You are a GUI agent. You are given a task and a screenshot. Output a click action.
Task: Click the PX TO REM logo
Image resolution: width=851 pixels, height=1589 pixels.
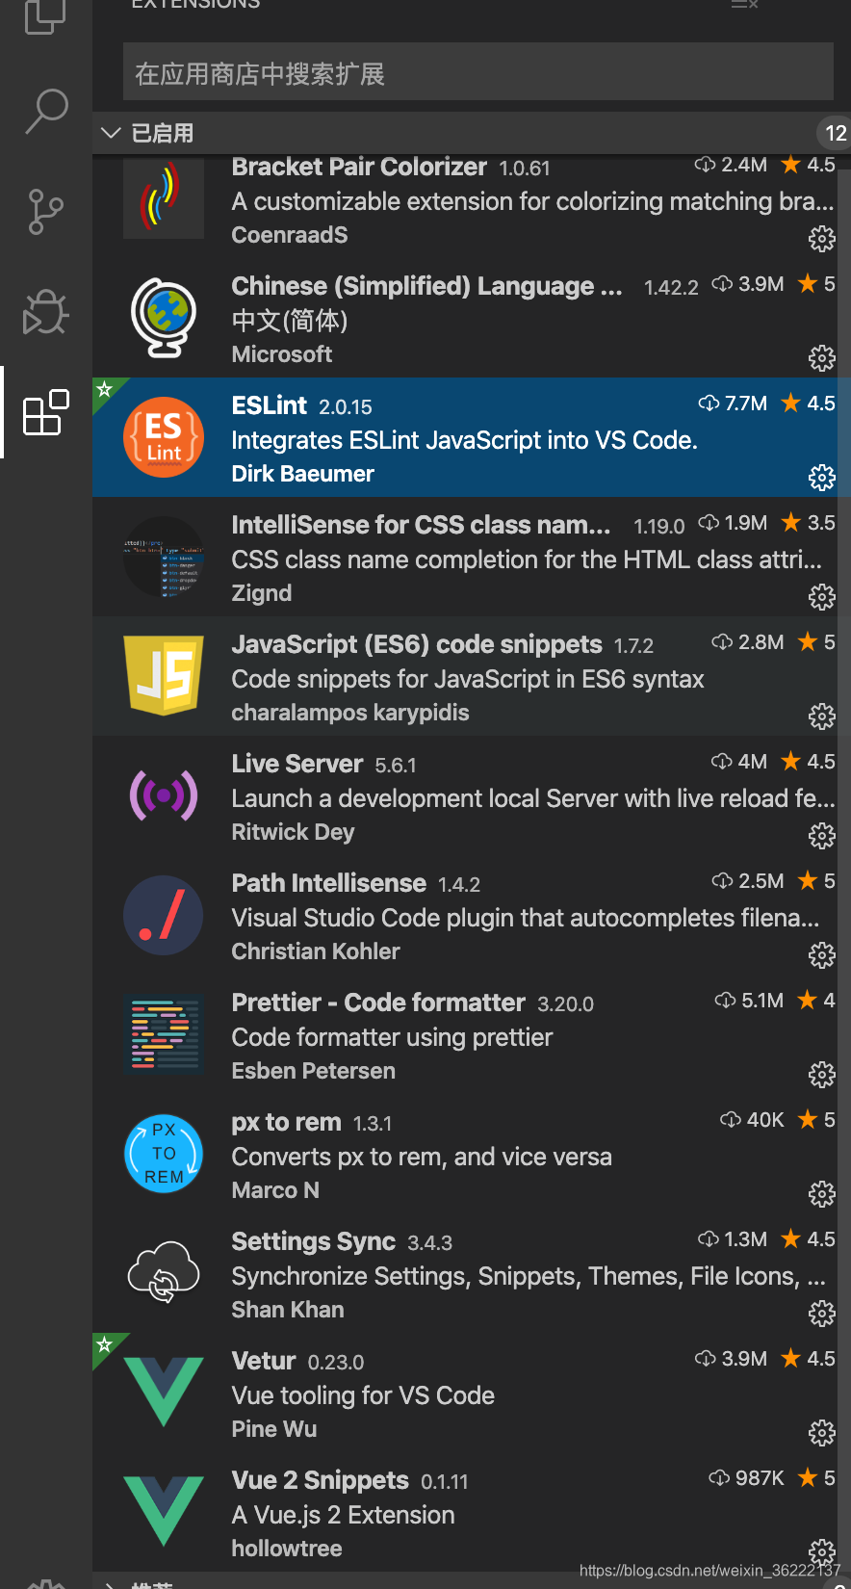tap(164, 1154)
